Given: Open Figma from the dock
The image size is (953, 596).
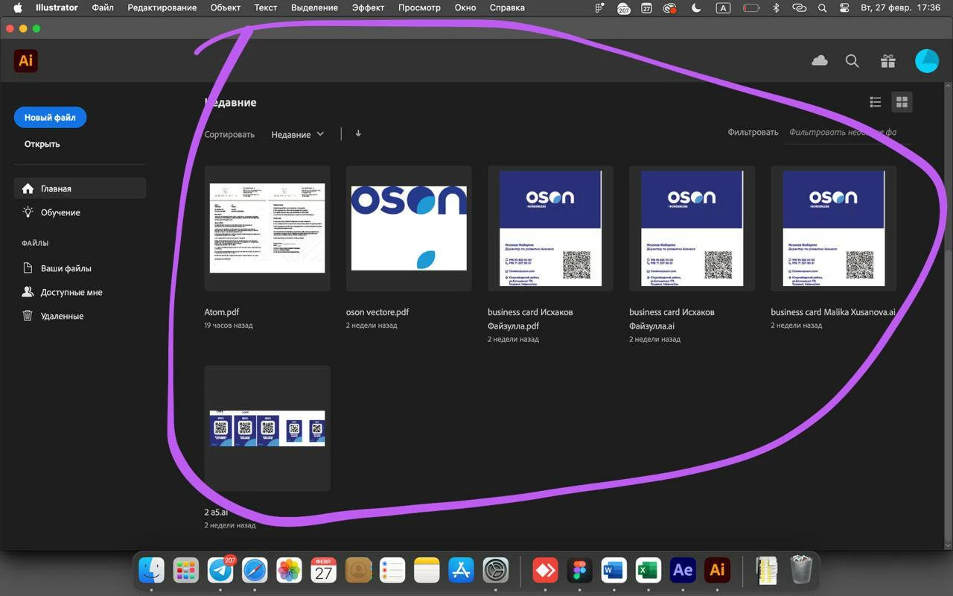Looking at the screenshot, I should tap(580, 571).
